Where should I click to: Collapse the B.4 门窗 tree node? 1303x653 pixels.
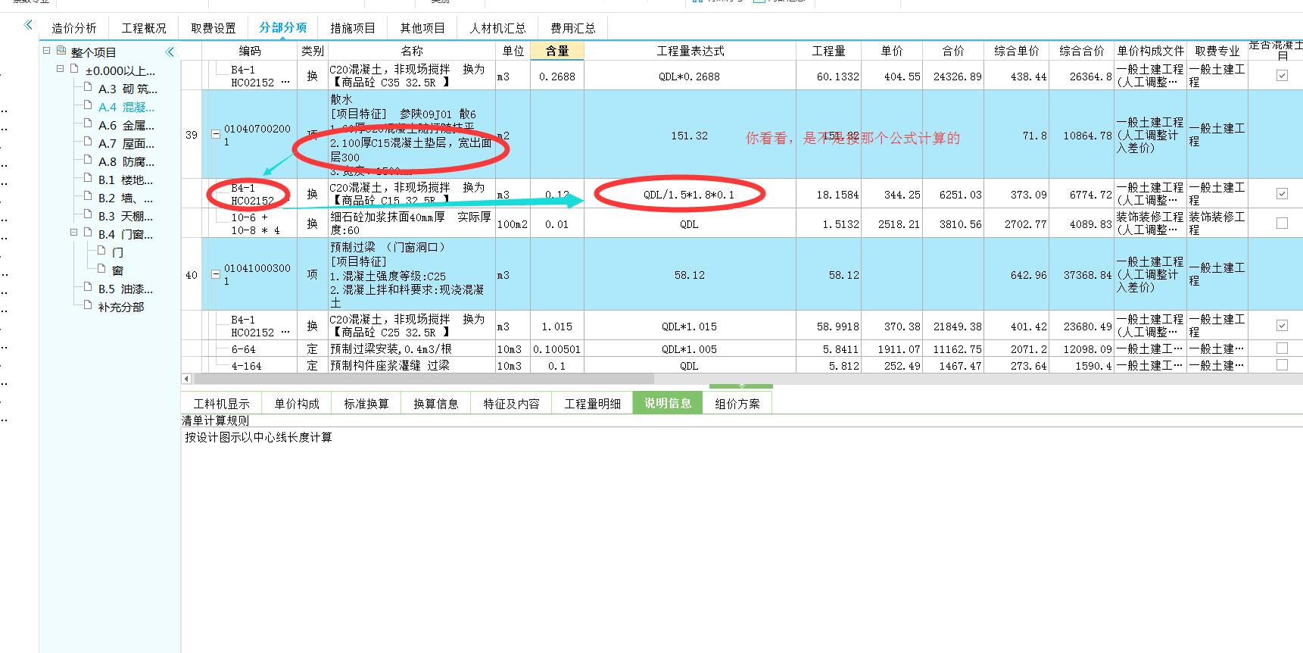pyautogui.click(x=74, y=233)
